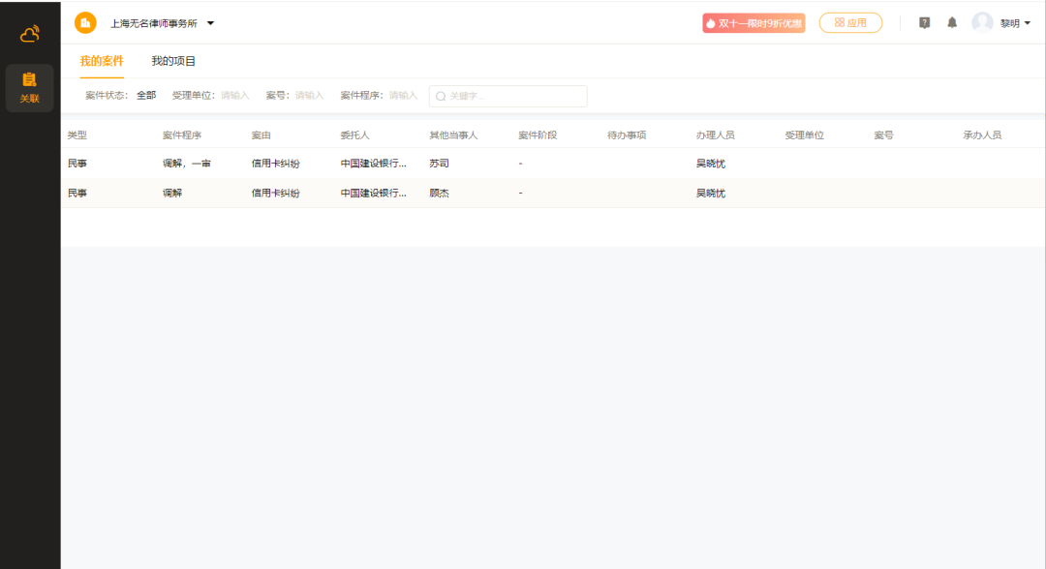Open the 应用 apps button
Image resolution: width=1046 pixels, height=569 pixels.
[850, 23]
